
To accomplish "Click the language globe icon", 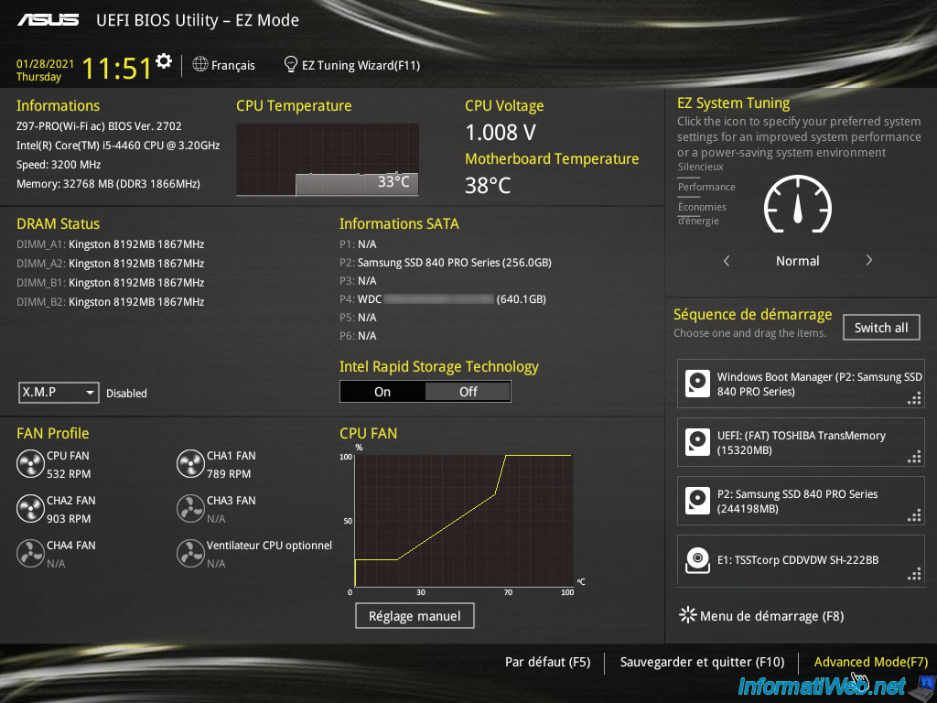I will point(200,64).
